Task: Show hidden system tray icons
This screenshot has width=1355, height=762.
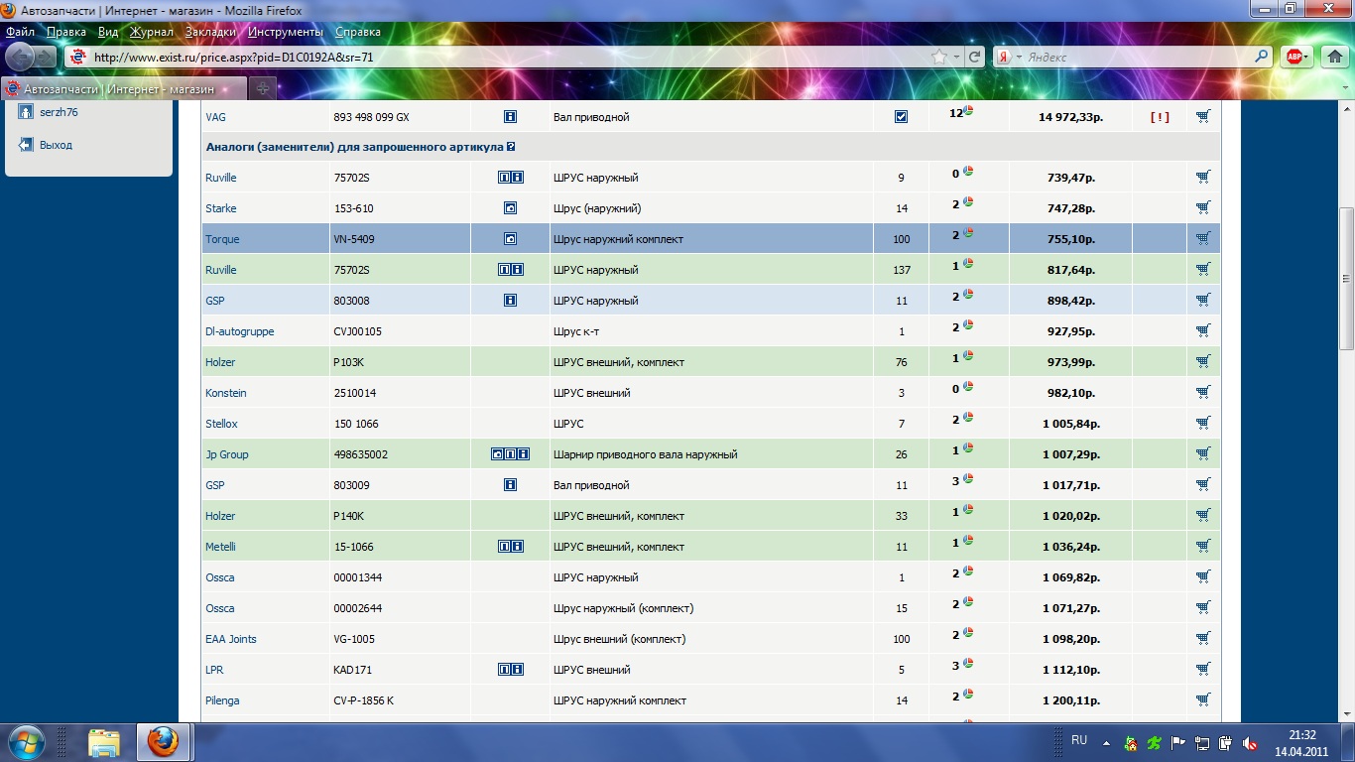Action: click(x=1109, y=741)
